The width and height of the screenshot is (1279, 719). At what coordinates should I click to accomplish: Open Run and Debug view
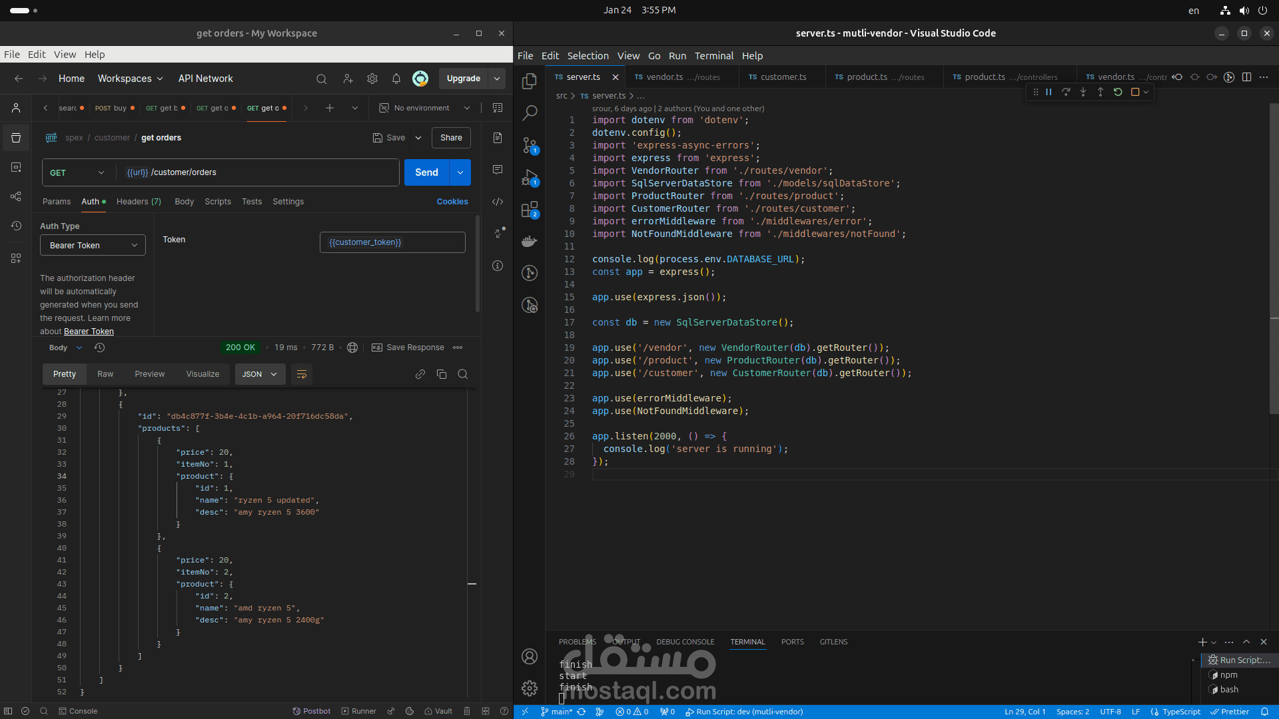pyautogui.click(x=530, y=178)
